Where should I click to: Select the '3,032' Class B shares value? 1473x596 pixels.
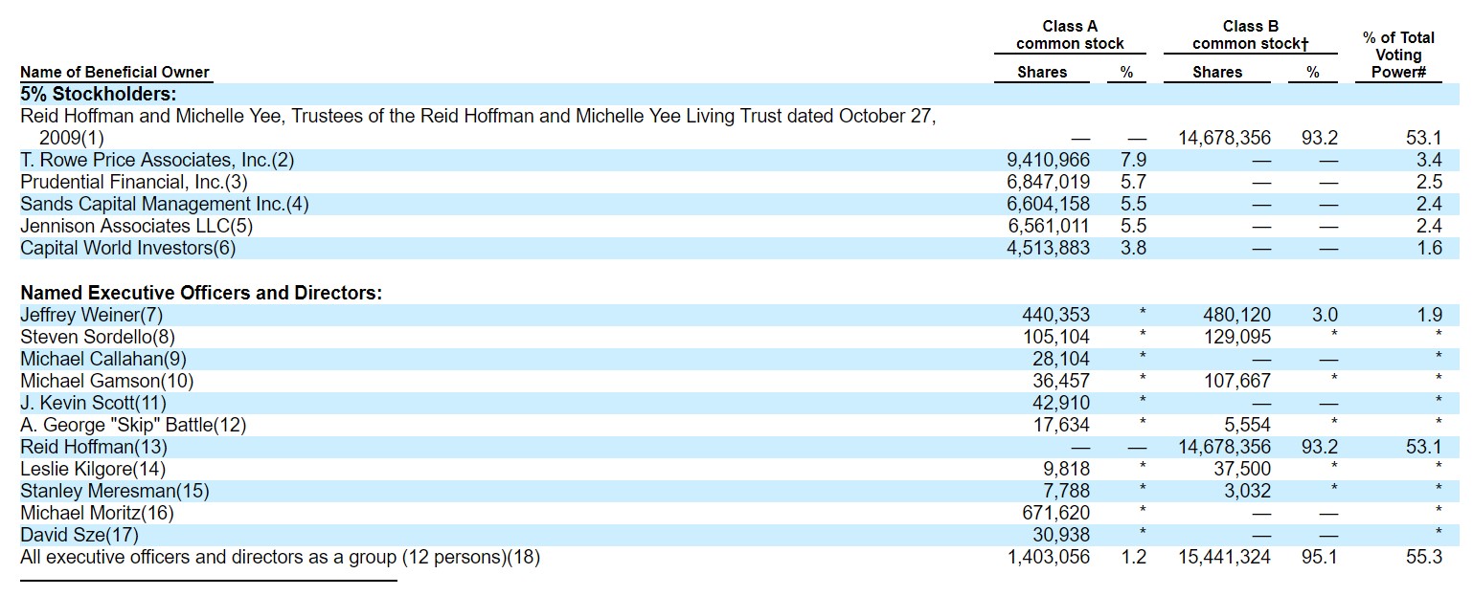pyautogui.click(x=1248, y=491)
